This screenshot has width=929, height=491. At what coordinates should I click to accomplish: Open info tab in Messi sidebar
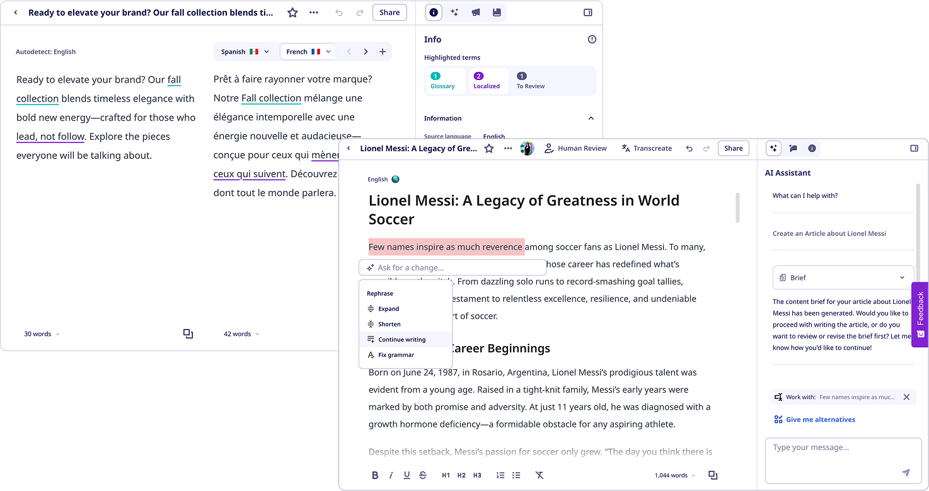pos(812,149)
